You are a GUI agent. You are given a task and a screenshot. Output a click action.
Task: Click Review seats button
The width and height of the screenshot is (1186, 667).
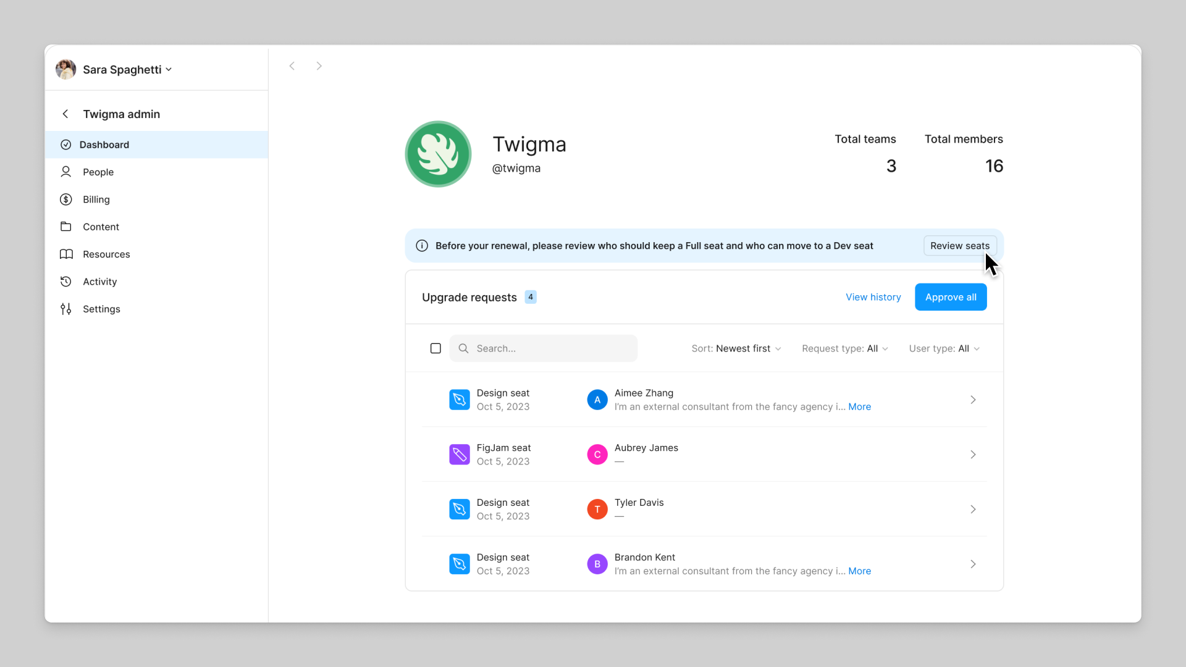(959, 245)
